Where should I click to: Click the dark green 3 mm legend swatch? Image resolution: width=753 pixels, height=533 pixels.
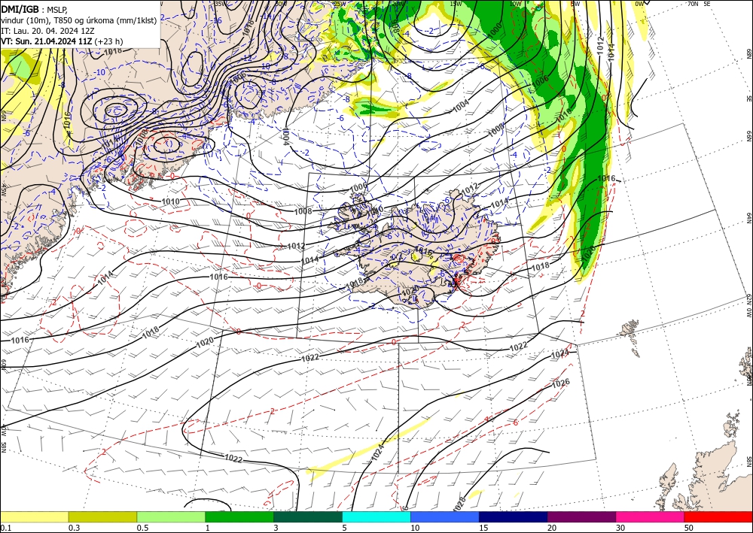[x=308, y=516]
